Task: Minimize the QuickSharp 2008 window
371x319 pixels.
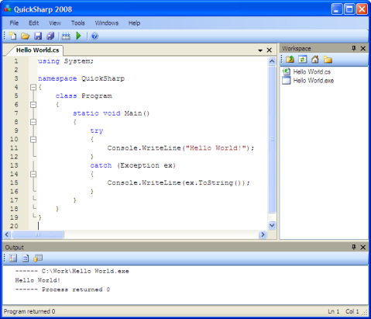Action: (x=337, y=9)
